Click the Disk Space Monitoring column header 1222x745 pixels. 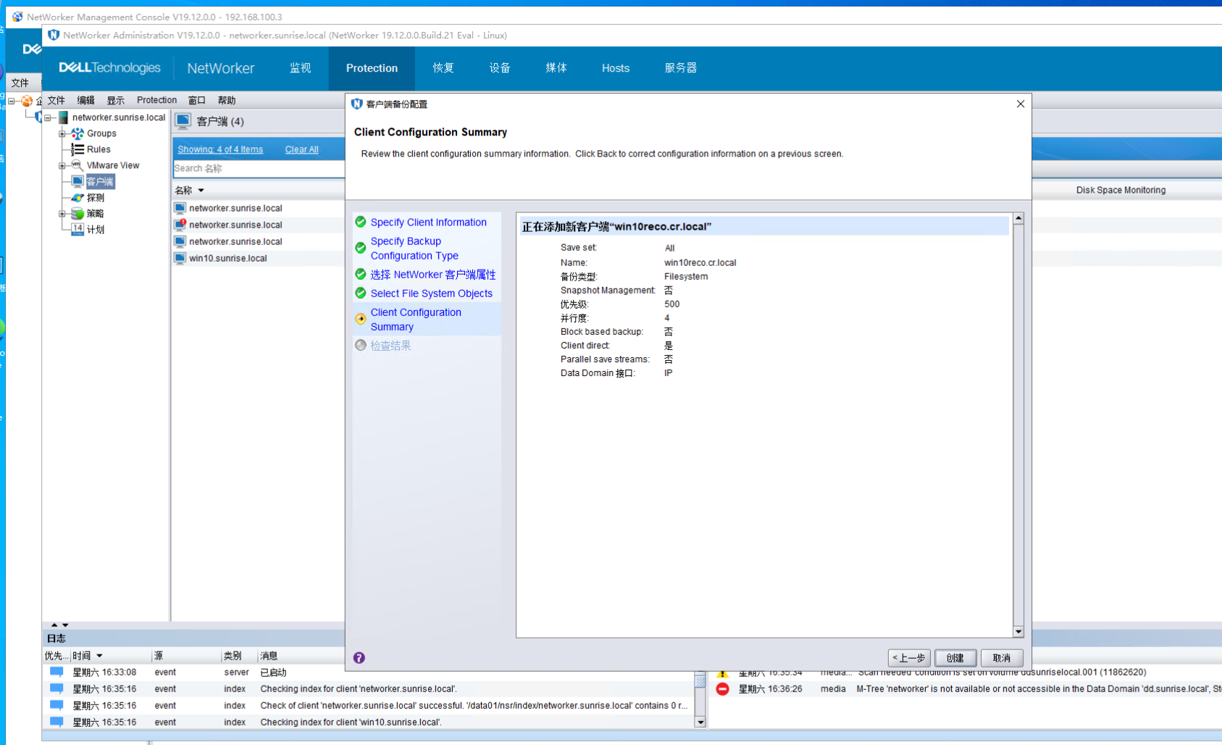(x=1121, y=190)
